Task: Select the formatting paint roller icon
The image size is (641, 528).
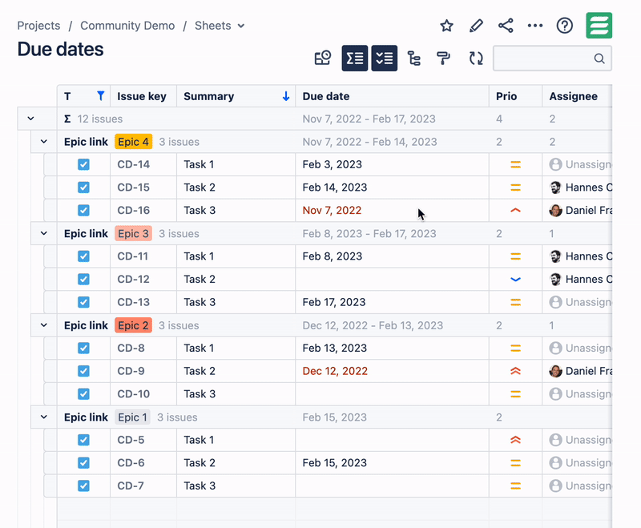Action: coord(443,58)
